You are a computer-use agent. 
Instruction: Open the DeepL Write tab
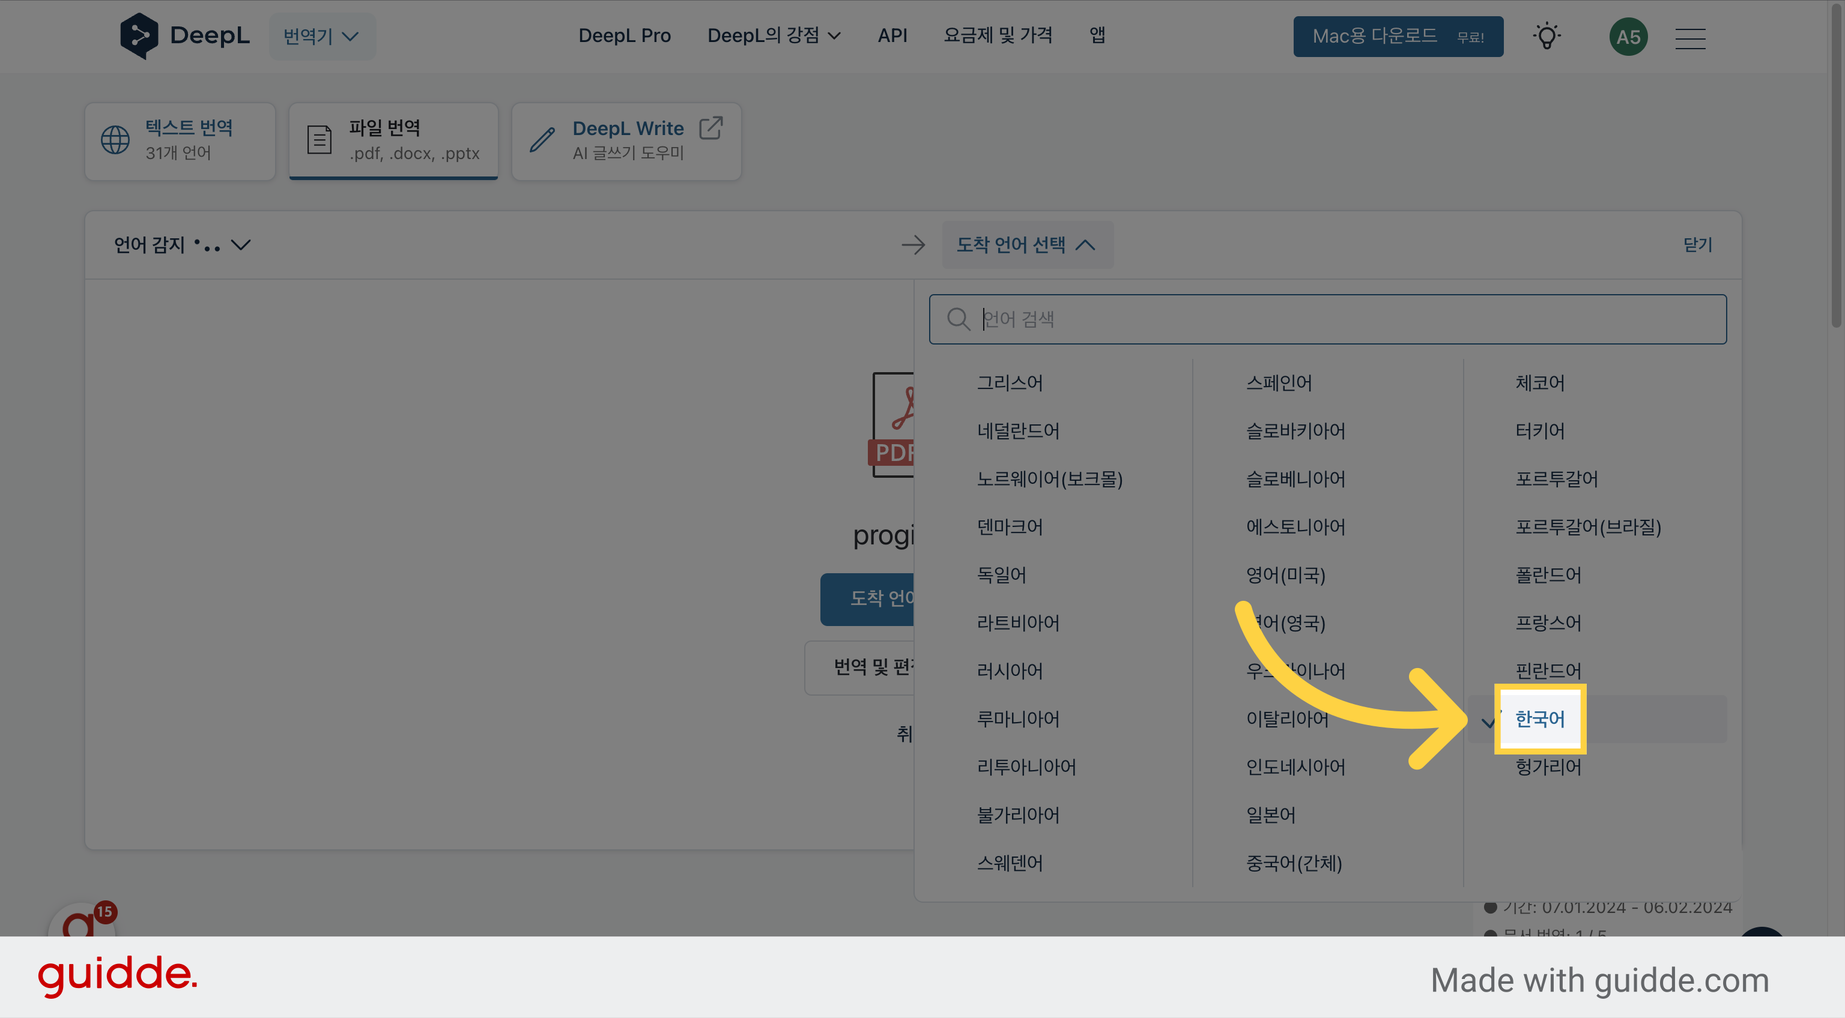(x=626, y=141)
